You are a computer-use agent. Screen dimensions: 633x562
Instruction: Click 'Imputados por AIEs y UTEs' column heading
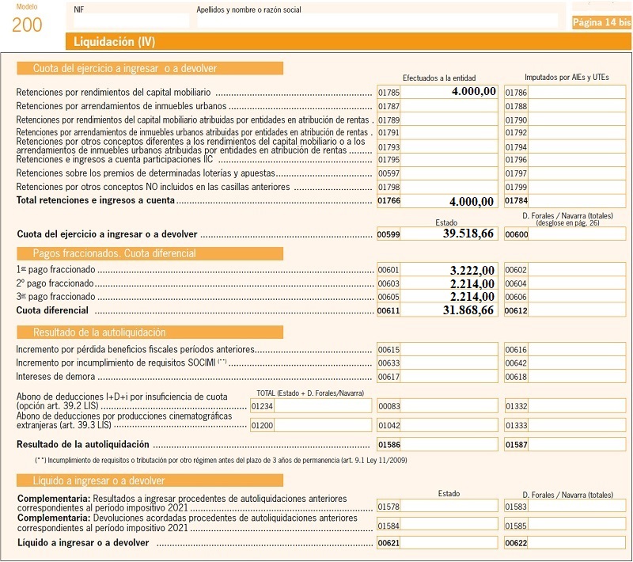pyautogui.click(x=567, y=77)
